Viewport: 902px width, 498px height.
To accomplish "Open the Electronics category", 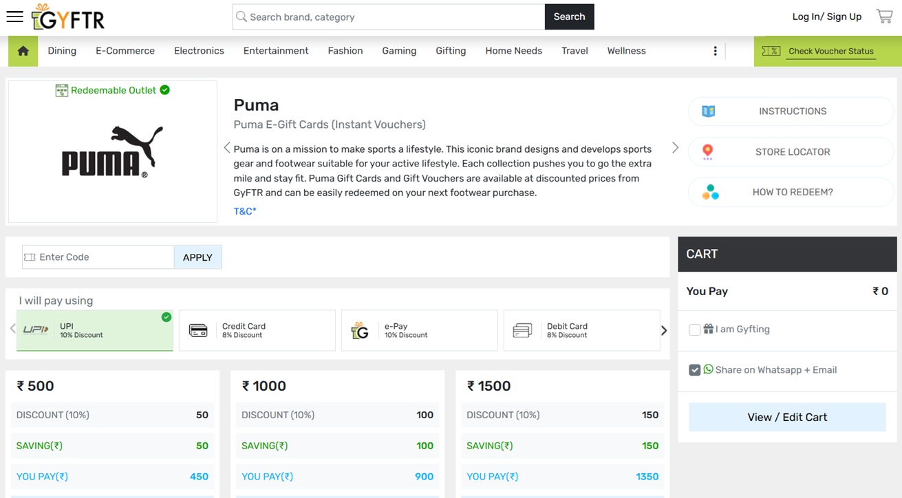I will (199, 51).
